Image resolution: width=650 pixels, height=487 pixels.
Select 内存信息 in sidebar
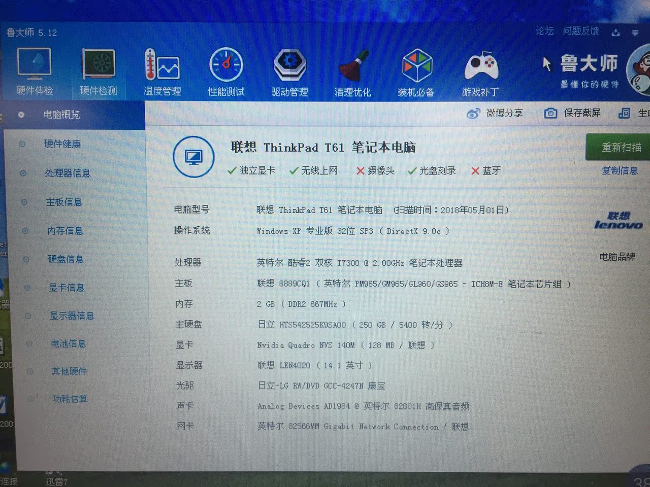(65, 231)
